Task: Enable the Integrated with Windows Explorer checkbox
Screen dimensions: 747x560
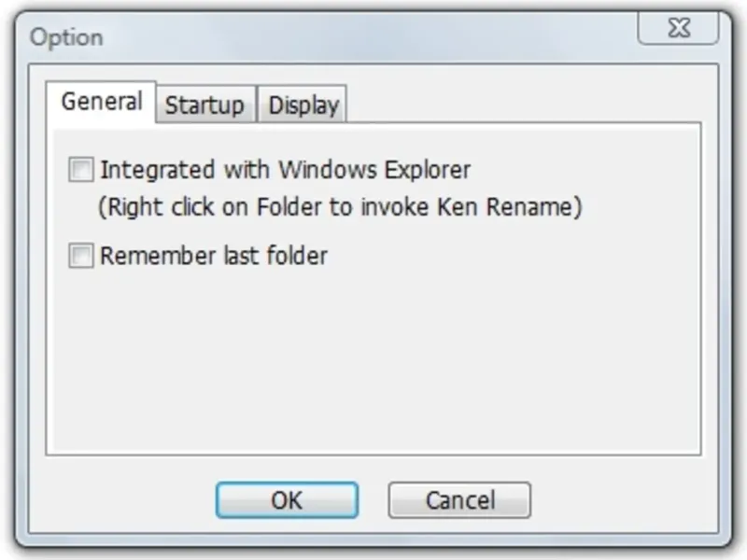Action: tap(82, 171)
